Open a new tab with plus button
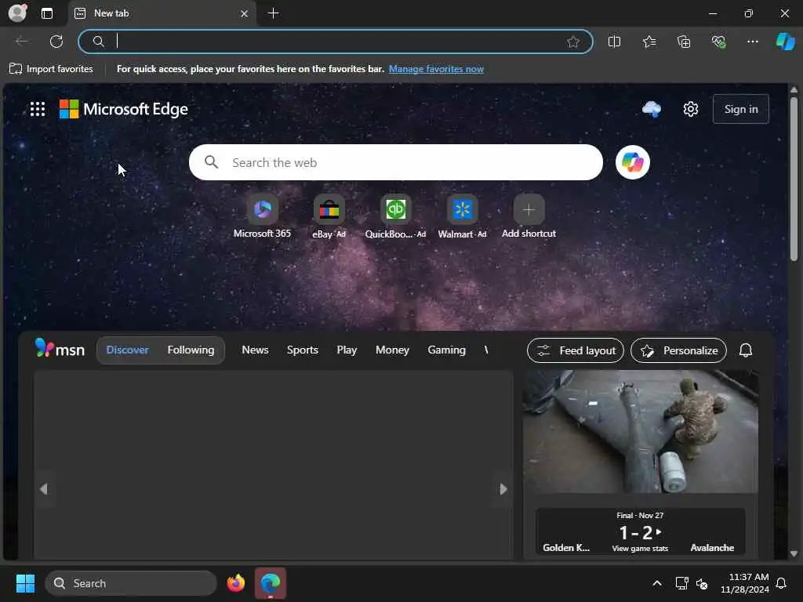This screenshot has width=803, height=602. click(x=274, y=13)
